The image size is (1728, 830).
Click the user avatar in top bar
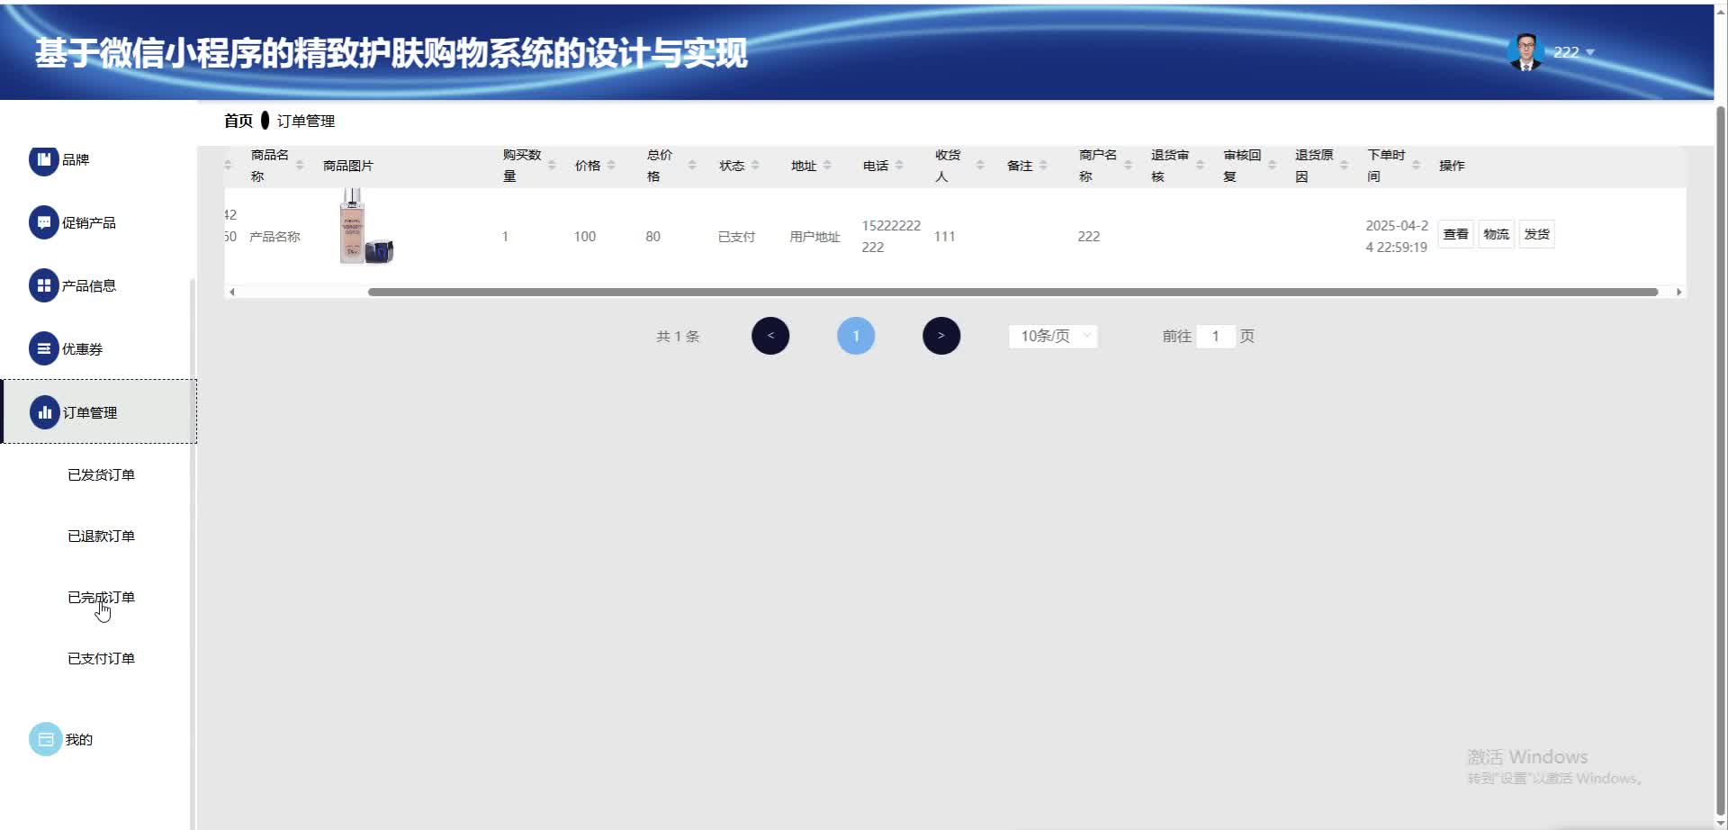[1525, 51]
